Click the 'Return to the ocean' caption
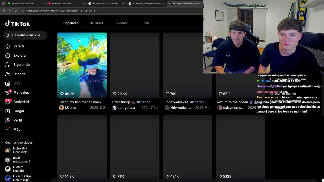Viewport: 324px width, 182px height. point(233,102)
